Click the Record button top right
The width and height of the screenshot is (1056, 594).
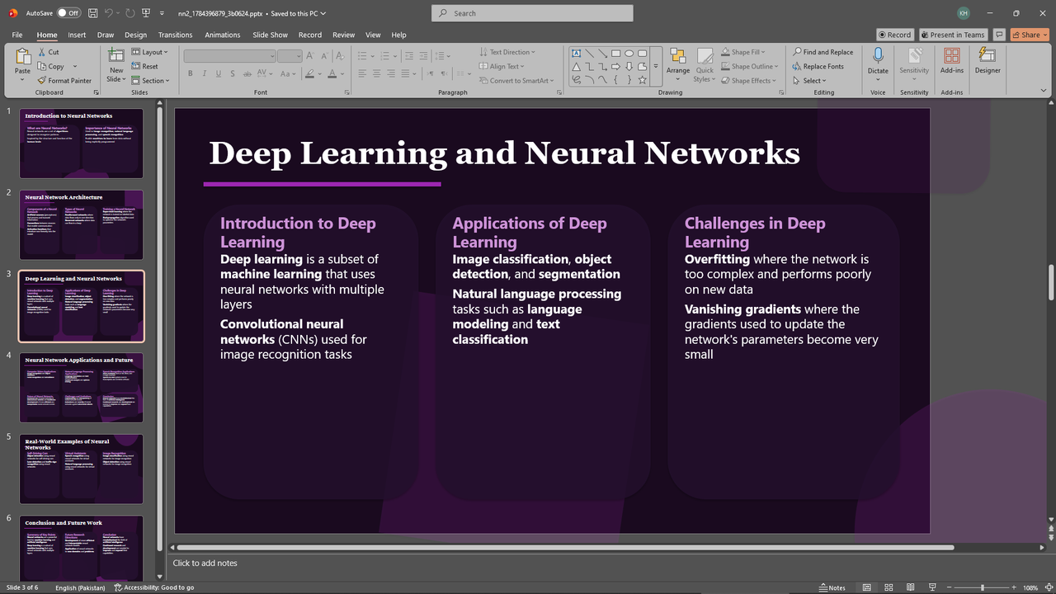[895, 35]
